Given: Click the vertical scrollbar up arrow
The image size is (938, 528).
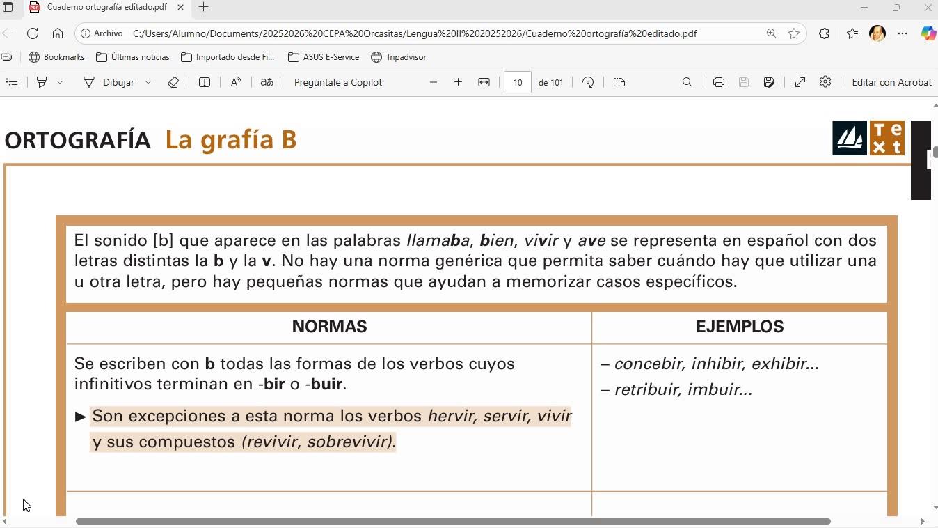Looking at the screenshot, I should (x=935, y=105).
